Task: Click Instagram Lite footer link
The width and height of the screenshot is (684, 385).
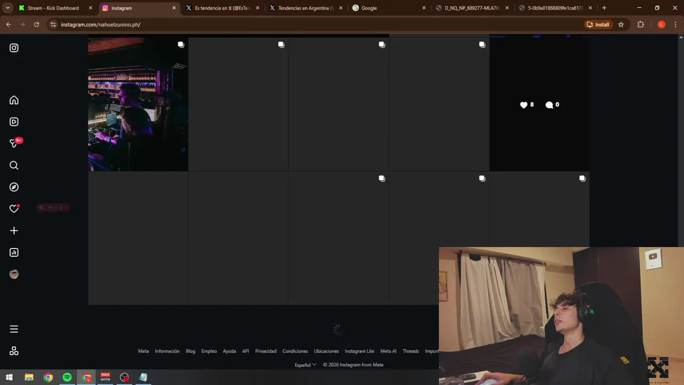Action: click(360, 351)
